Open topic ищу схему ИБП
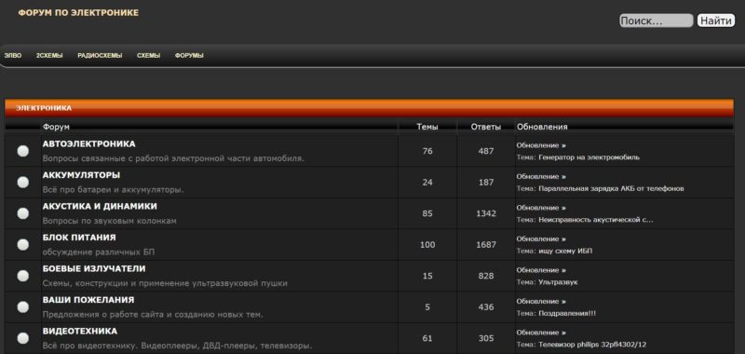The width and height of the screenshot is (745, 354). point(565,251)
